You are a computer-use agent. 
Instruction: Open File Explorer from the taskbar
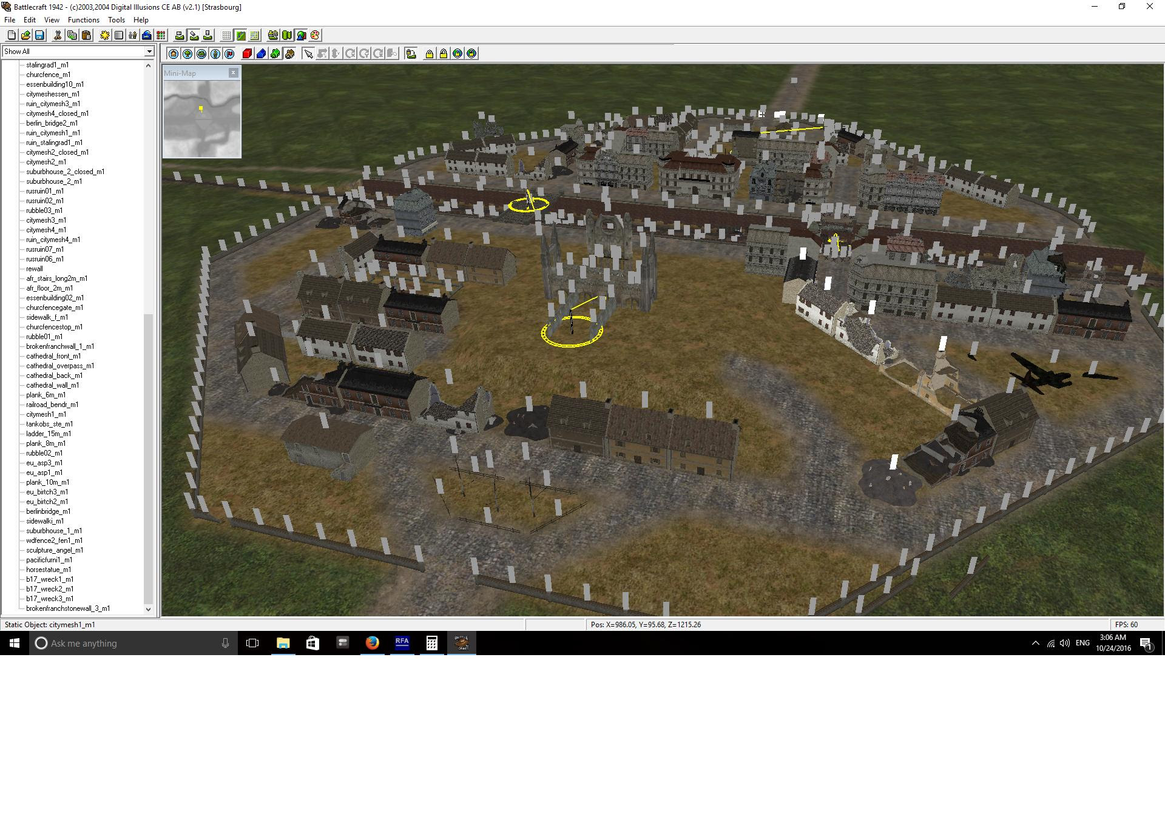(x=283, y=643)
